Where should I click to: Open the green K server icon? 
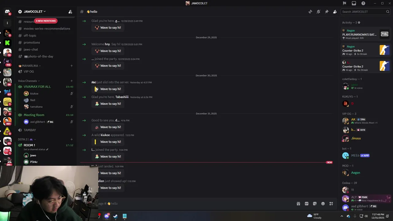coord(7,43)
